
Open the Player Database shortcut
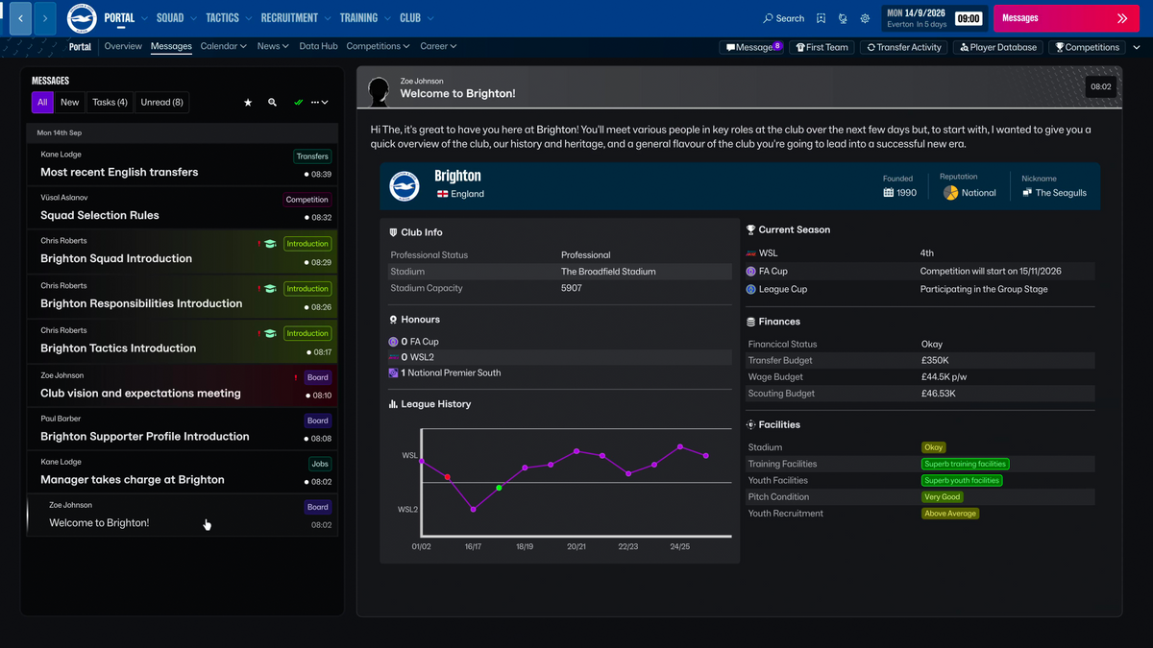point(998,47)
